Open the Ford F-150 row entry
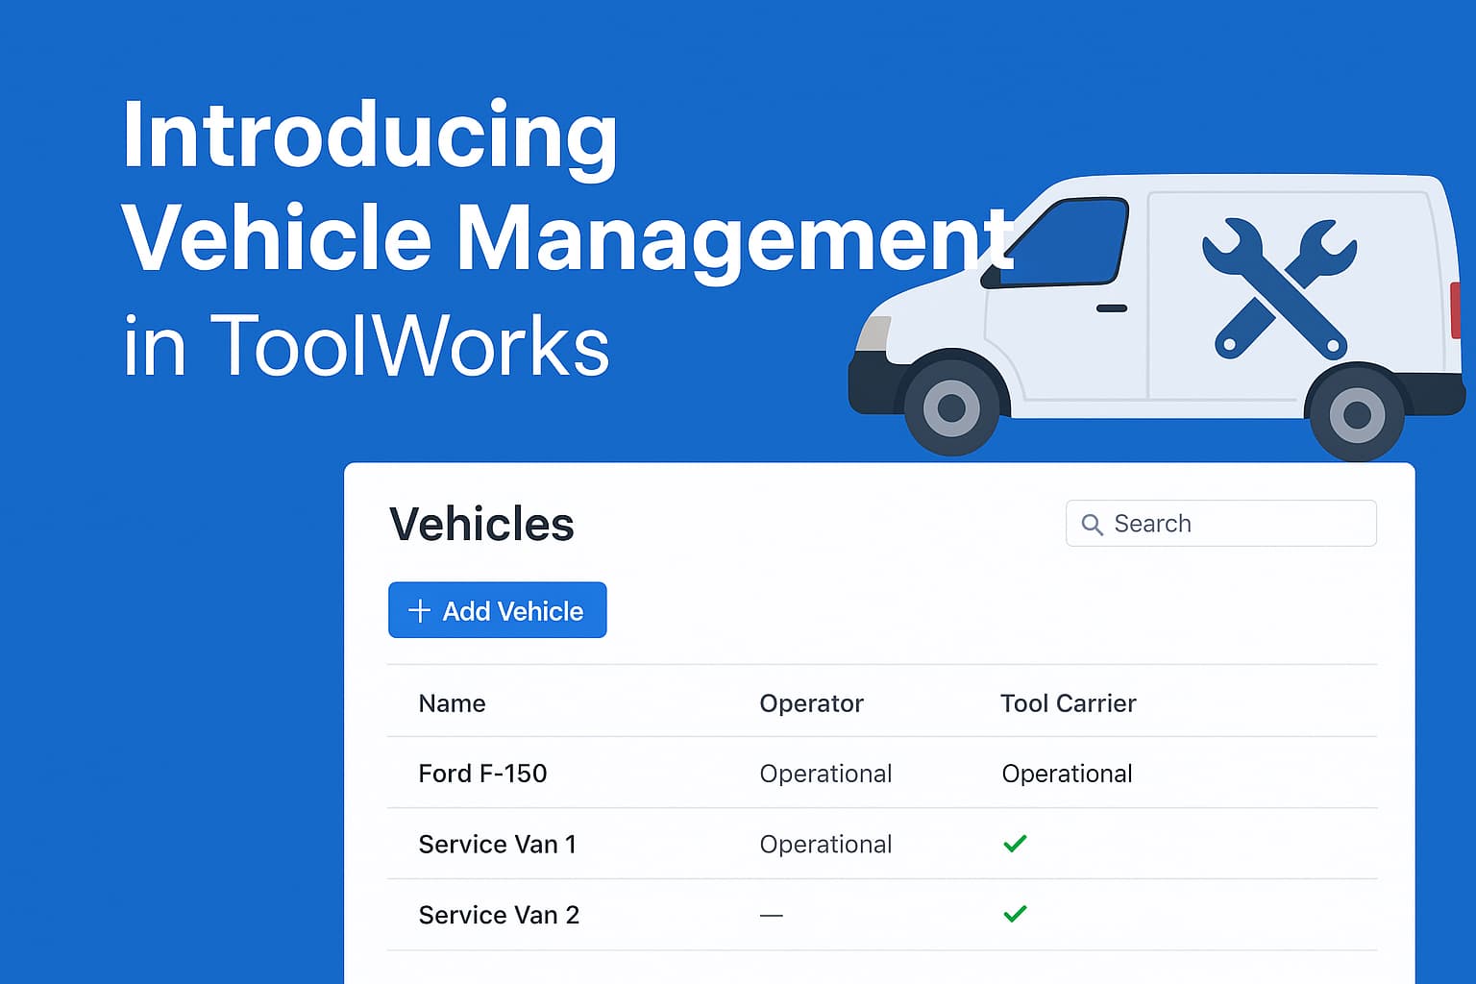 [483, 774]
